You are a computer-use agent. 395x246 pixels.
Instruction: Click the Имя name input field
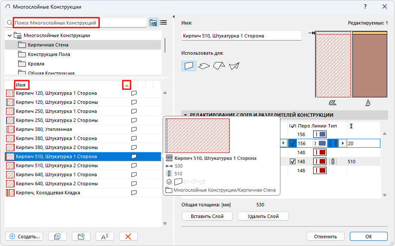(241, 36)
